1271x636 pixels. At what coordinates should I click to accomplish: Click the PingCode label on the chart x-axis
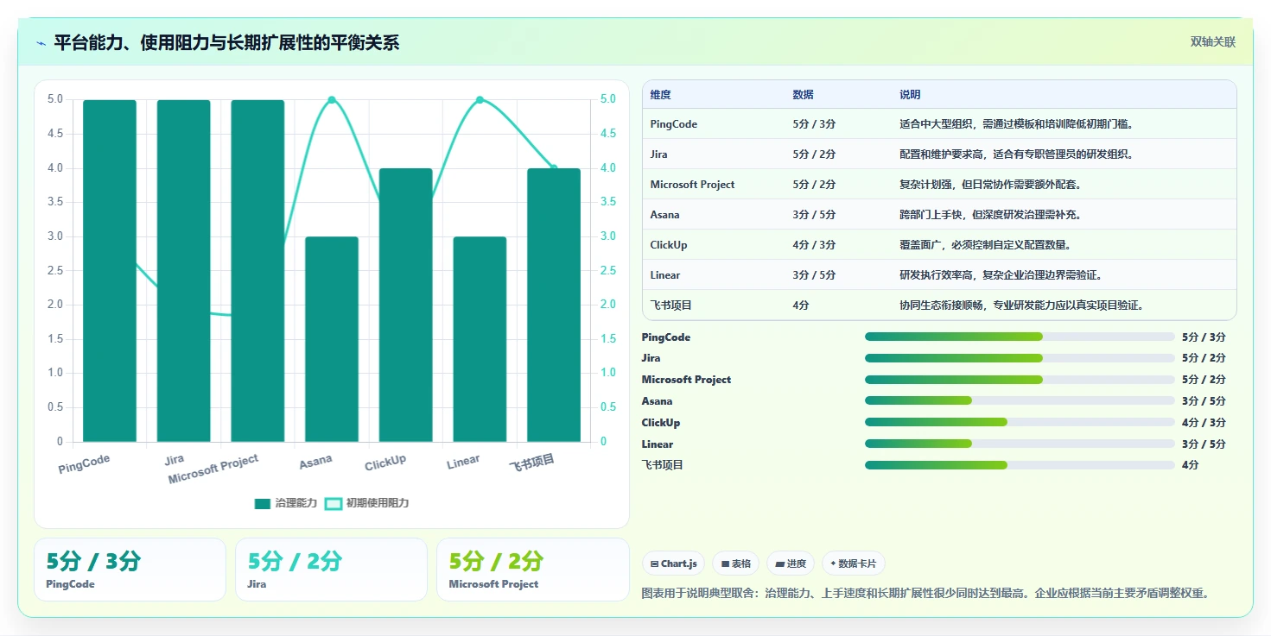pyautogui.click(x=85, y=464)
